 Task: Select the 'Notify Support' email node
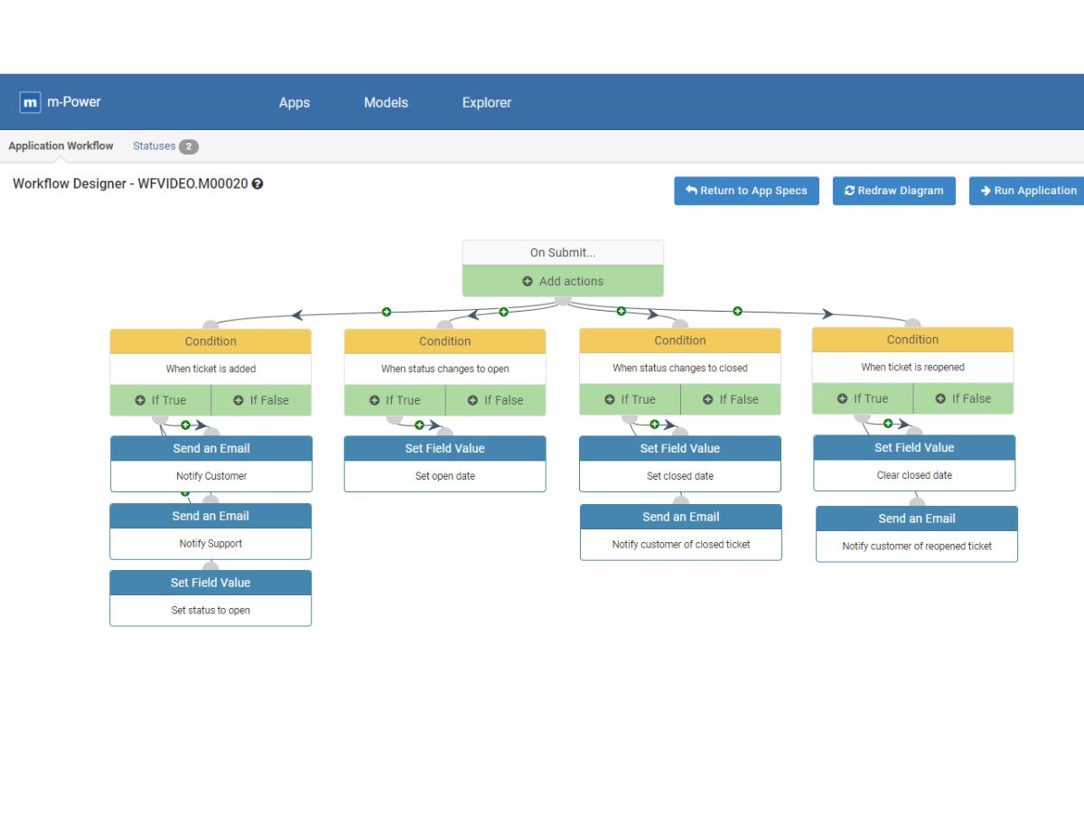210,532
